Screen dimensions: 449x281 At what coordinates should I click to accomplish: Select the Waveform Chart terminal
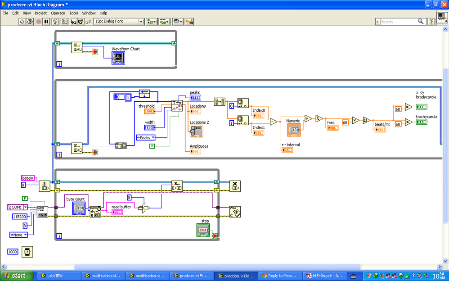coord(118,58)
